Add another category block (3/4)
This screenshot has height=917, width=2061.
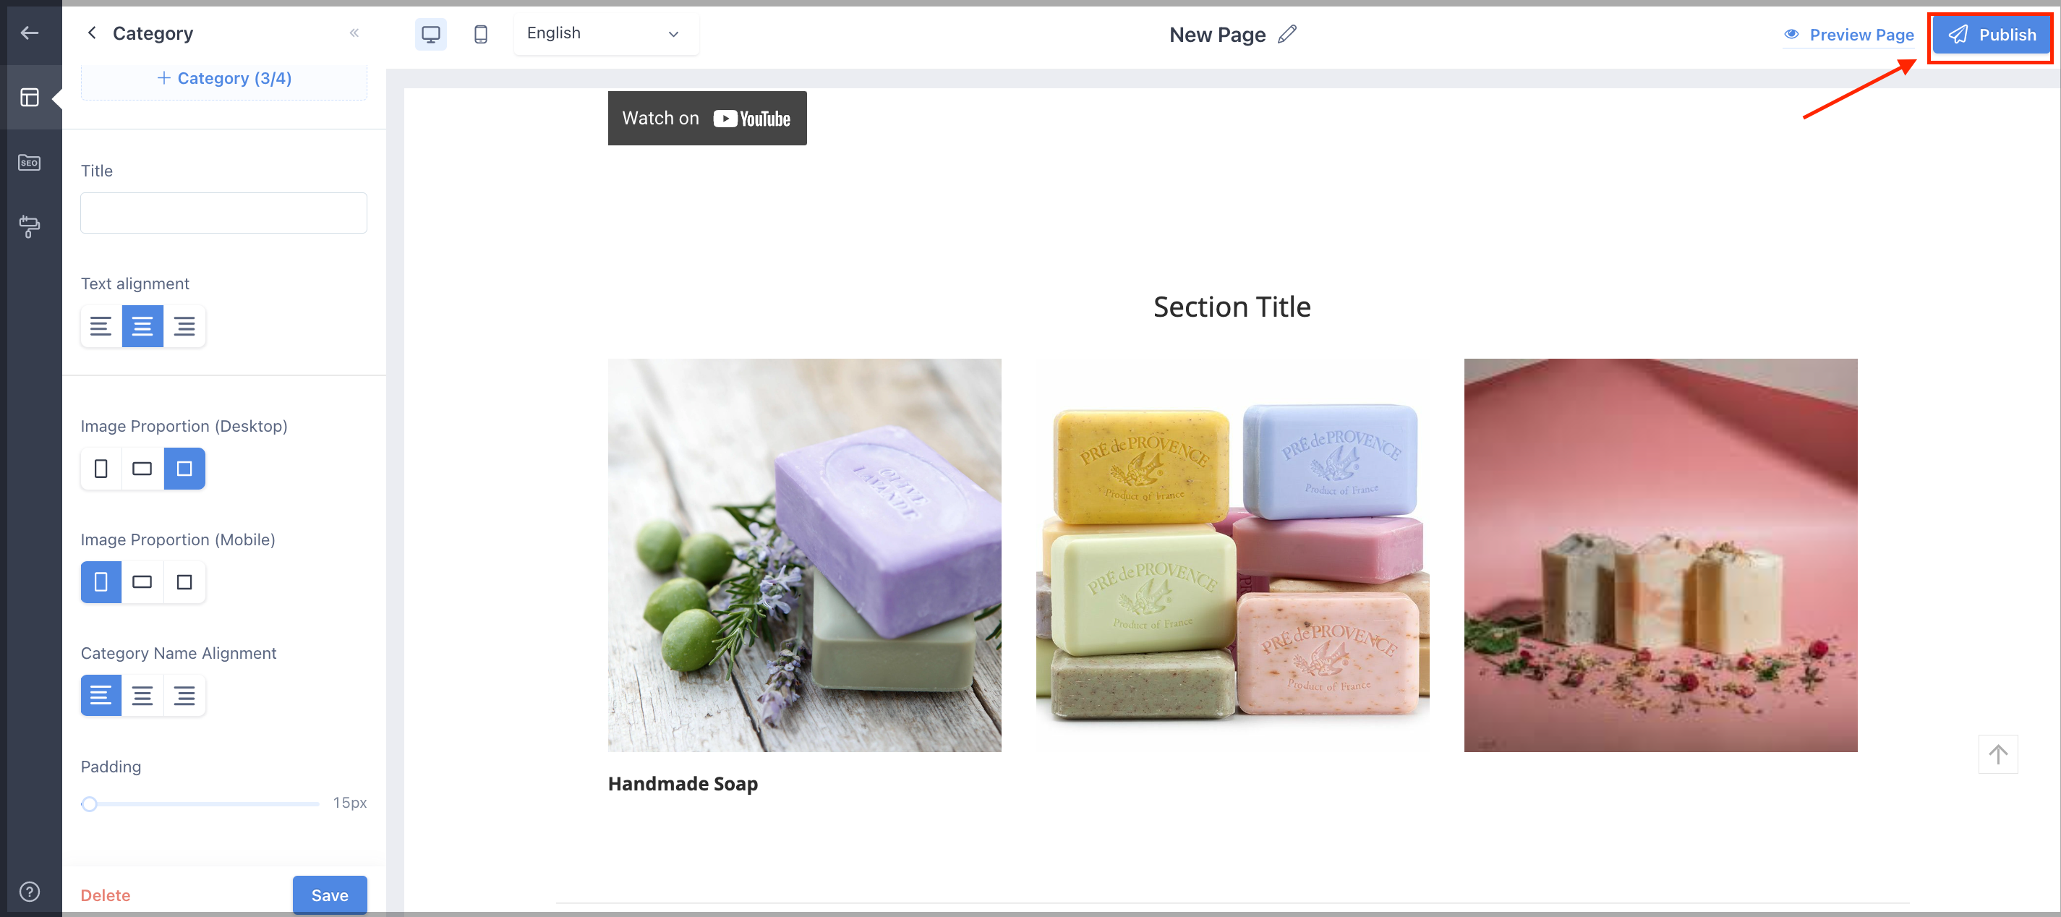pyautogui.click(x=224, y=78)
